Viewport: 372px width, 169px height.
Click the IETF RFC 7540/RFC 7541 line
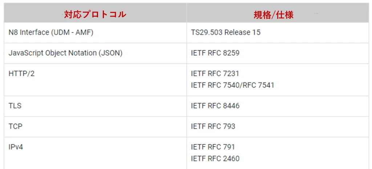click(232, 85)
